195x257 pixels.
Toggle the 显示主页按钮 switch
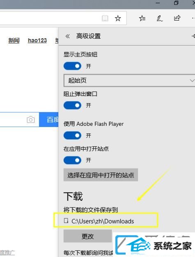(72, 66)
